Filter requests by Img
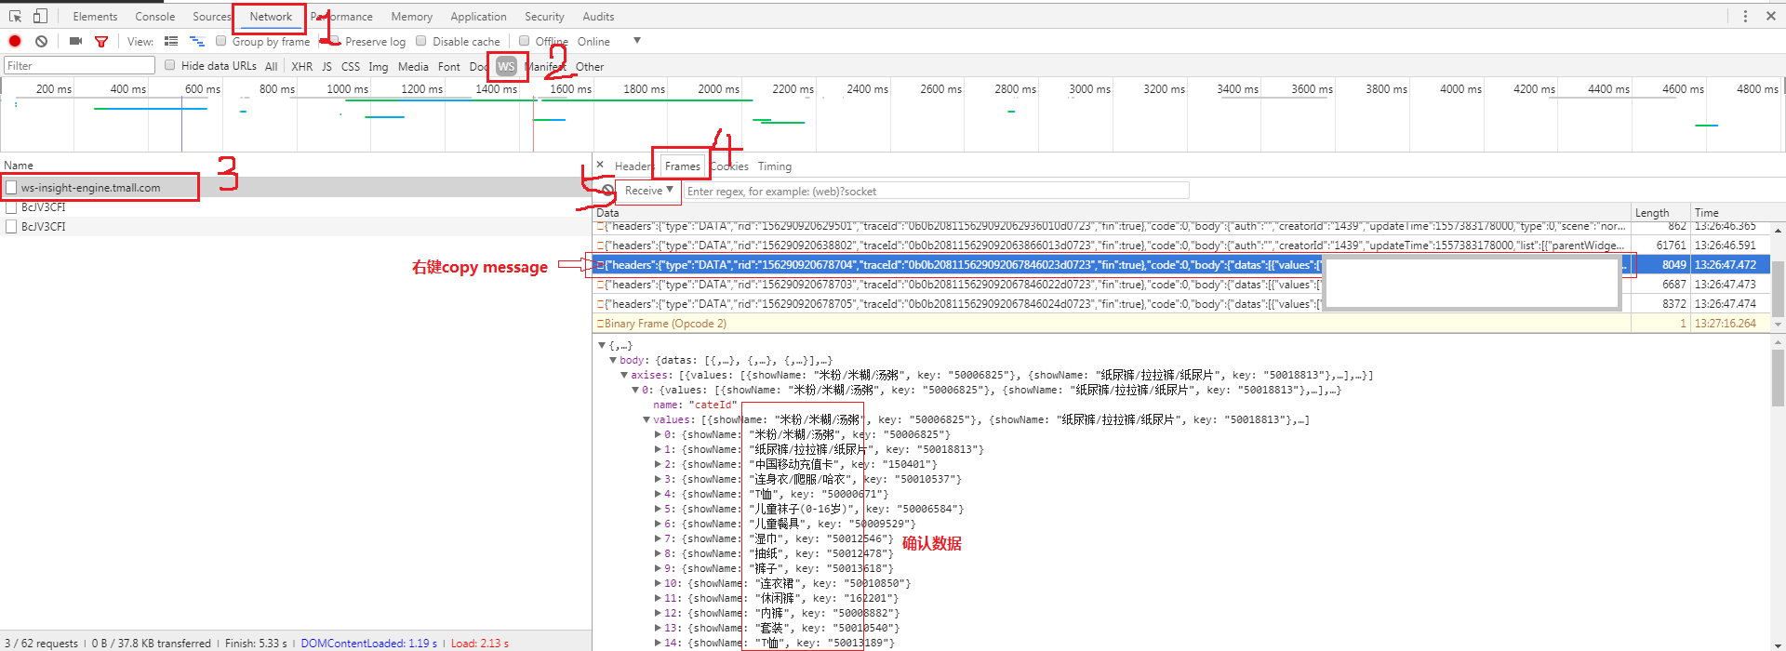The width and height of the screenshot is (1786, 651). (x=378, y=66)
